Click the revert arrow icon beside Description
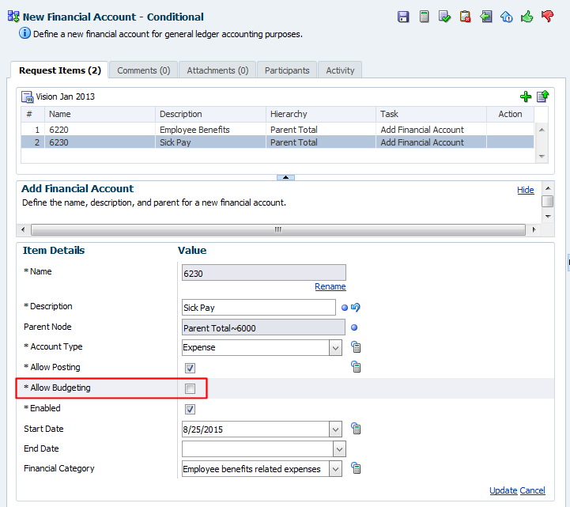 click(x=356, y=308)
